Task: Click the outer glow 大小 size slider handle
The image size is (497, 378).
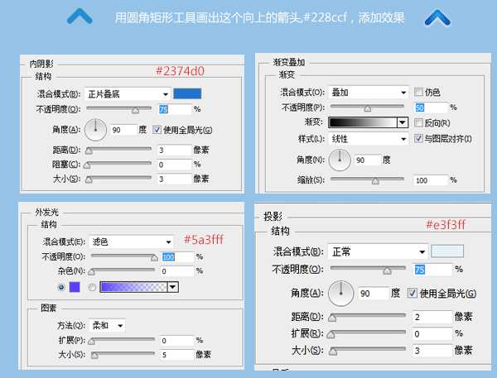Action: [94, 355]
